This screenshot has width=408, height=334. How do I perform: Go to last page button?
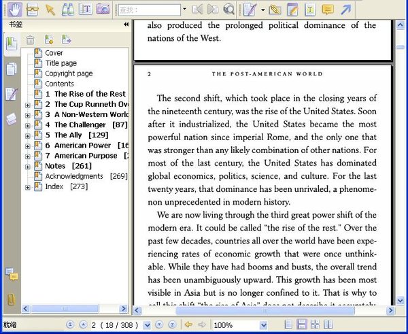click(x=172, y=324)
